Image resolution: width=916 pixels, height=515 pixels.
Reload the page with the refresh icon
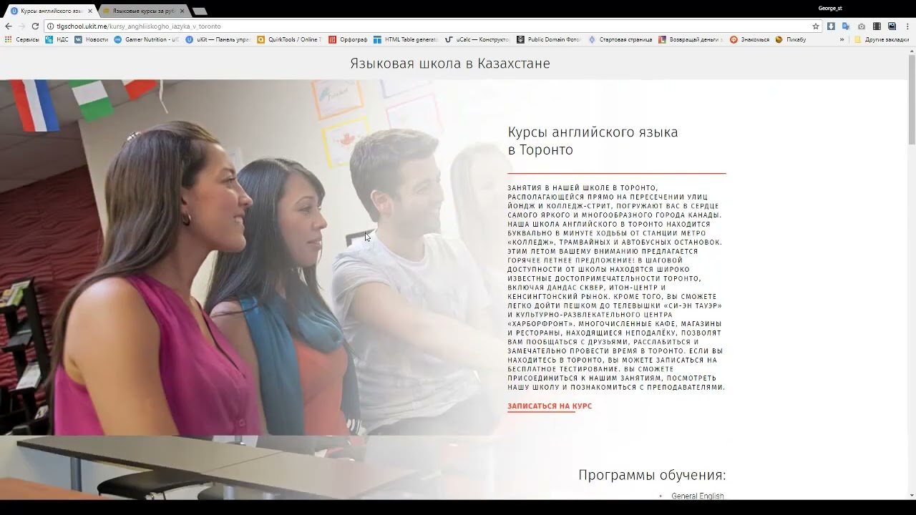pos(35,26)
